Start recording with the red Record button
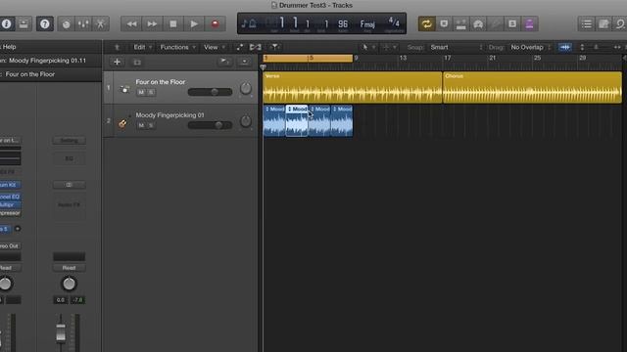Viewport: 627px width, 352px height. pos(216,23)
